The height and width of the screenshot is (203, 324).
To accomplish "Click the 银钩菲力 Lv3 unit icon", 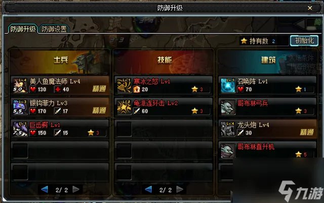I will pos(20,107).
